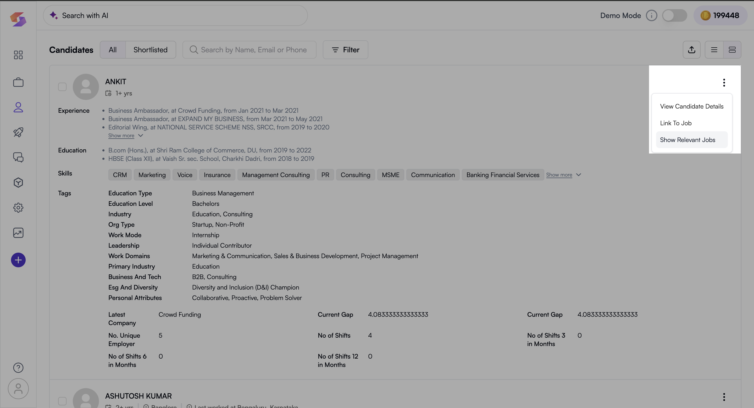Click the Marketing skill tag
Viewport: 754px width, 408px height.
tap(152, 175)
